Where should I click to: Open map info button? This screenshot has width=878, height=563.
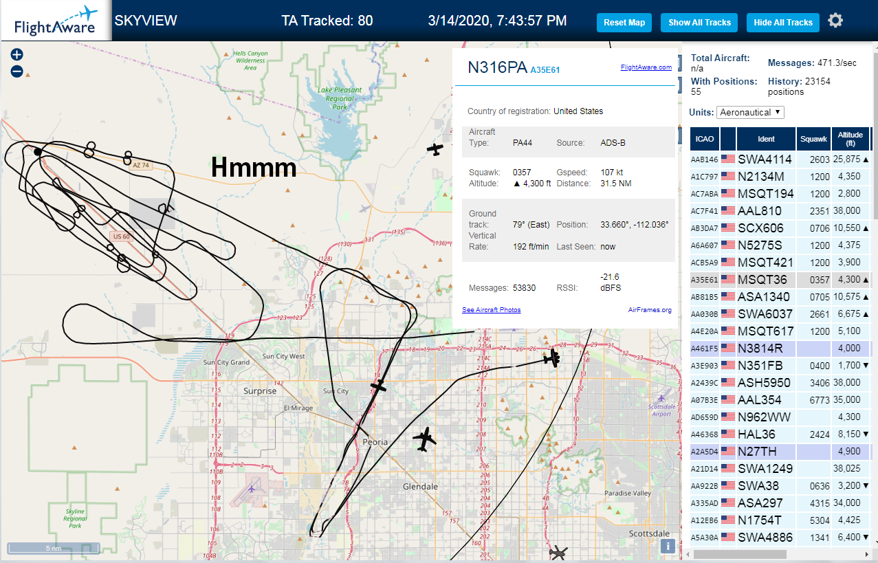tap(667, 546)
